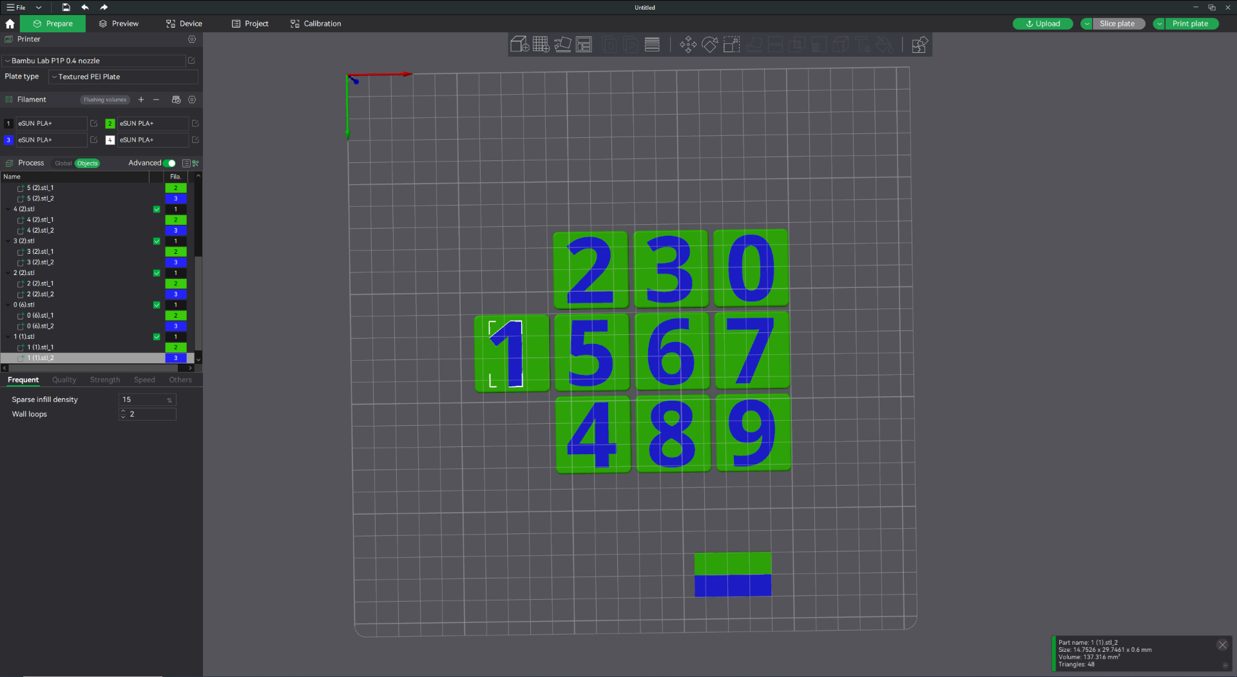Click the AMS filament sync icon
This screenshot has height=677, width=1237.
176,100
